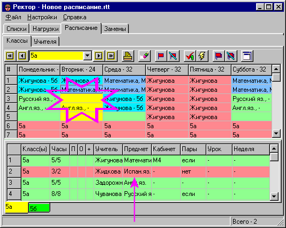286x228 pixels.
Task: Switch to the Учителя sub-tab
Action: point(45,42)
